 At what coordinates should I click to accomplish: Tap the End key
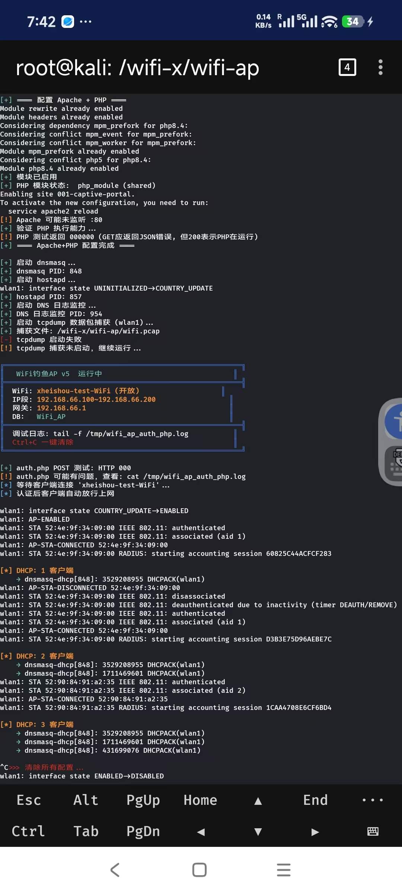[315, 800]
